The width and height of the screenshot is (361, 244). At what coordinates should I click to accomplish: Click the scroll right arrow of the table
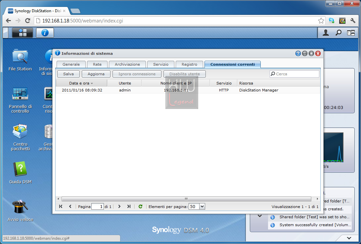click(x=317, y=199)
